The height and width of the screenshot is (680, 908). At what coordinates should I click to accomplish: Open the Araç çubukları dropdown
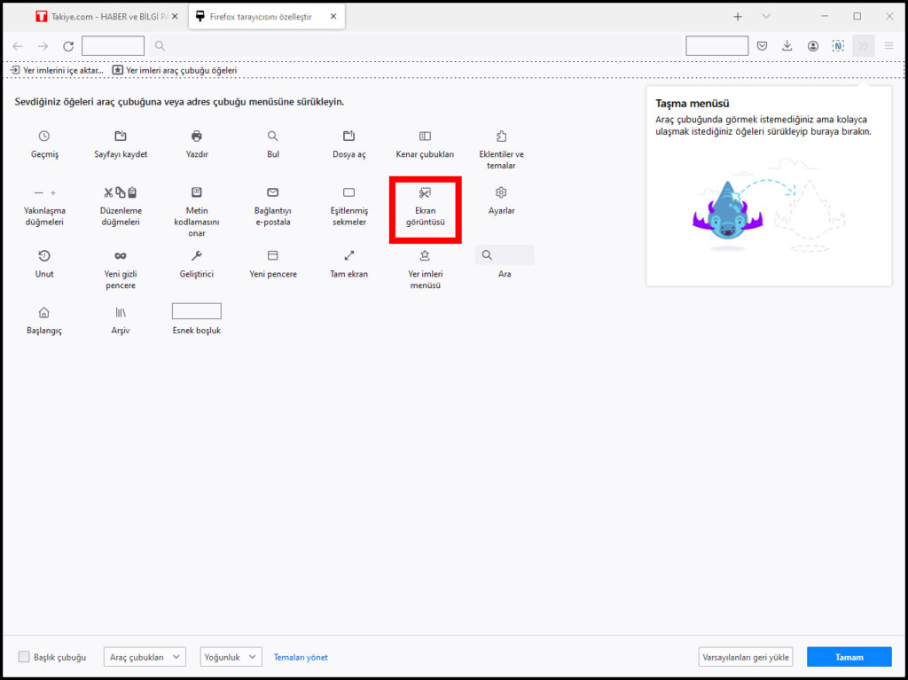[x=145, y=657]
